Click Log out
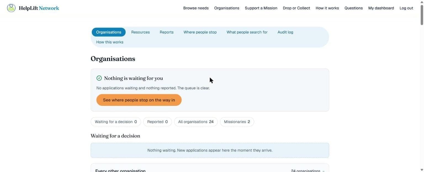The height and width of the screenshot is (172, 424). click(x=406, y=8)
